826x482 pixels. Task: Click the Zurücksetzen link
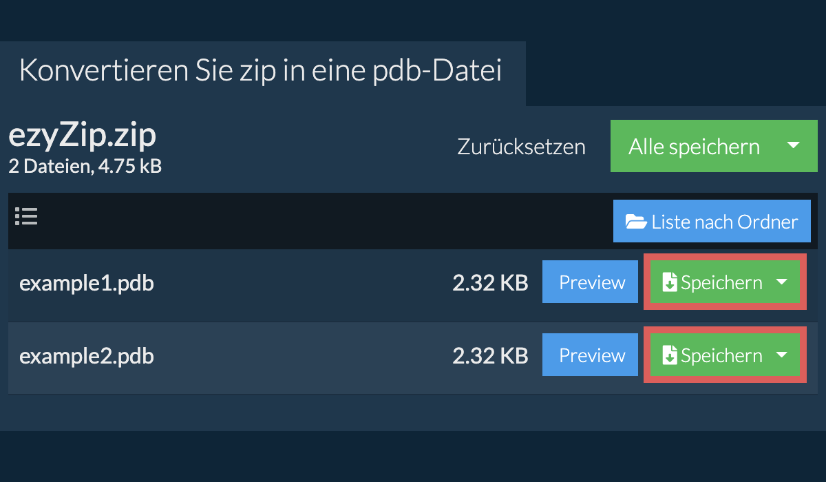click(x=521, y=147)
